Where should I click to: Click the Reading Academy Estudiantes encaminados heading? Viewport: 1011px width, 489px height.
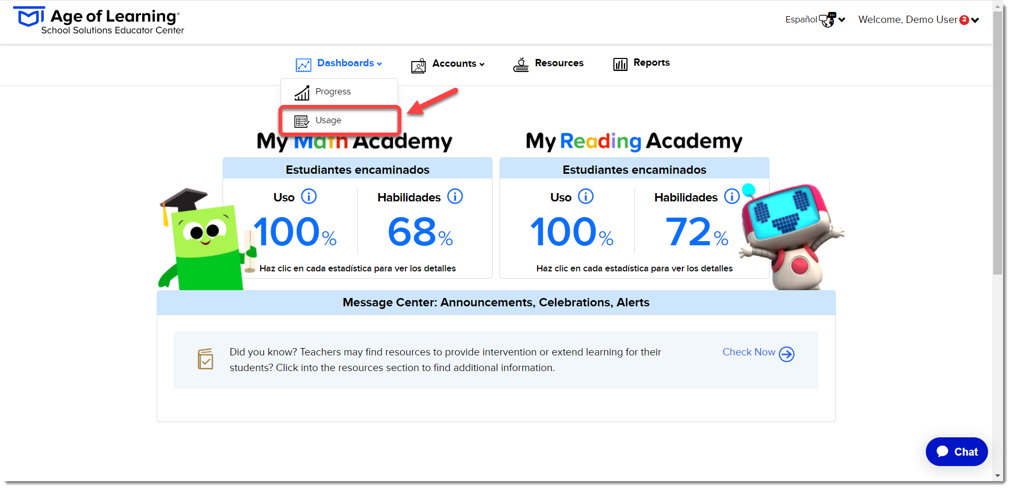(x=634, y=170)
